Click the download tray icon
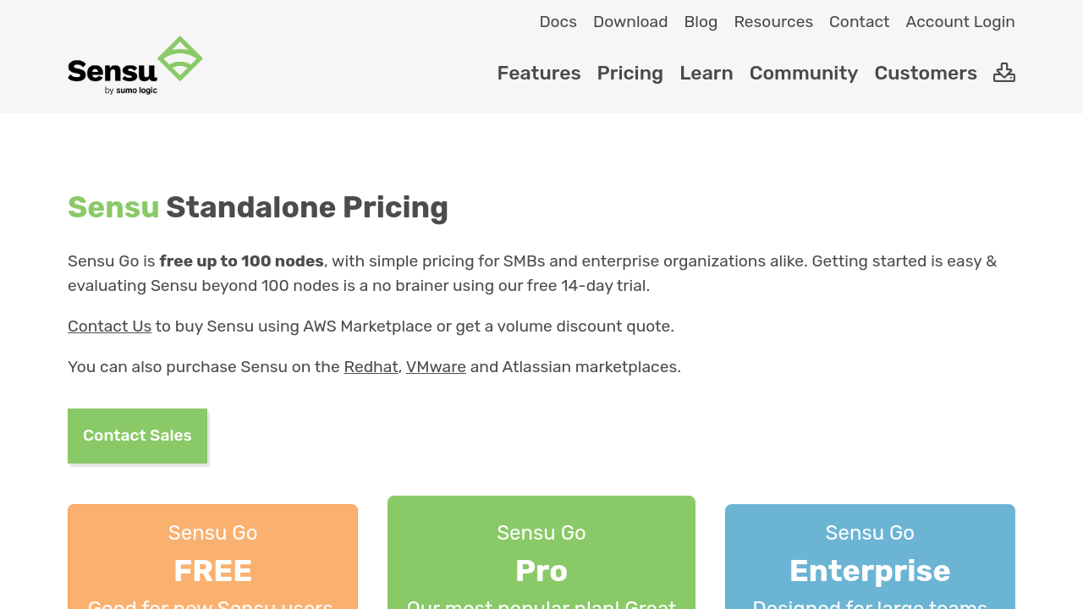Viewport: 1083px width, 609px height. tap(1004, 73)
